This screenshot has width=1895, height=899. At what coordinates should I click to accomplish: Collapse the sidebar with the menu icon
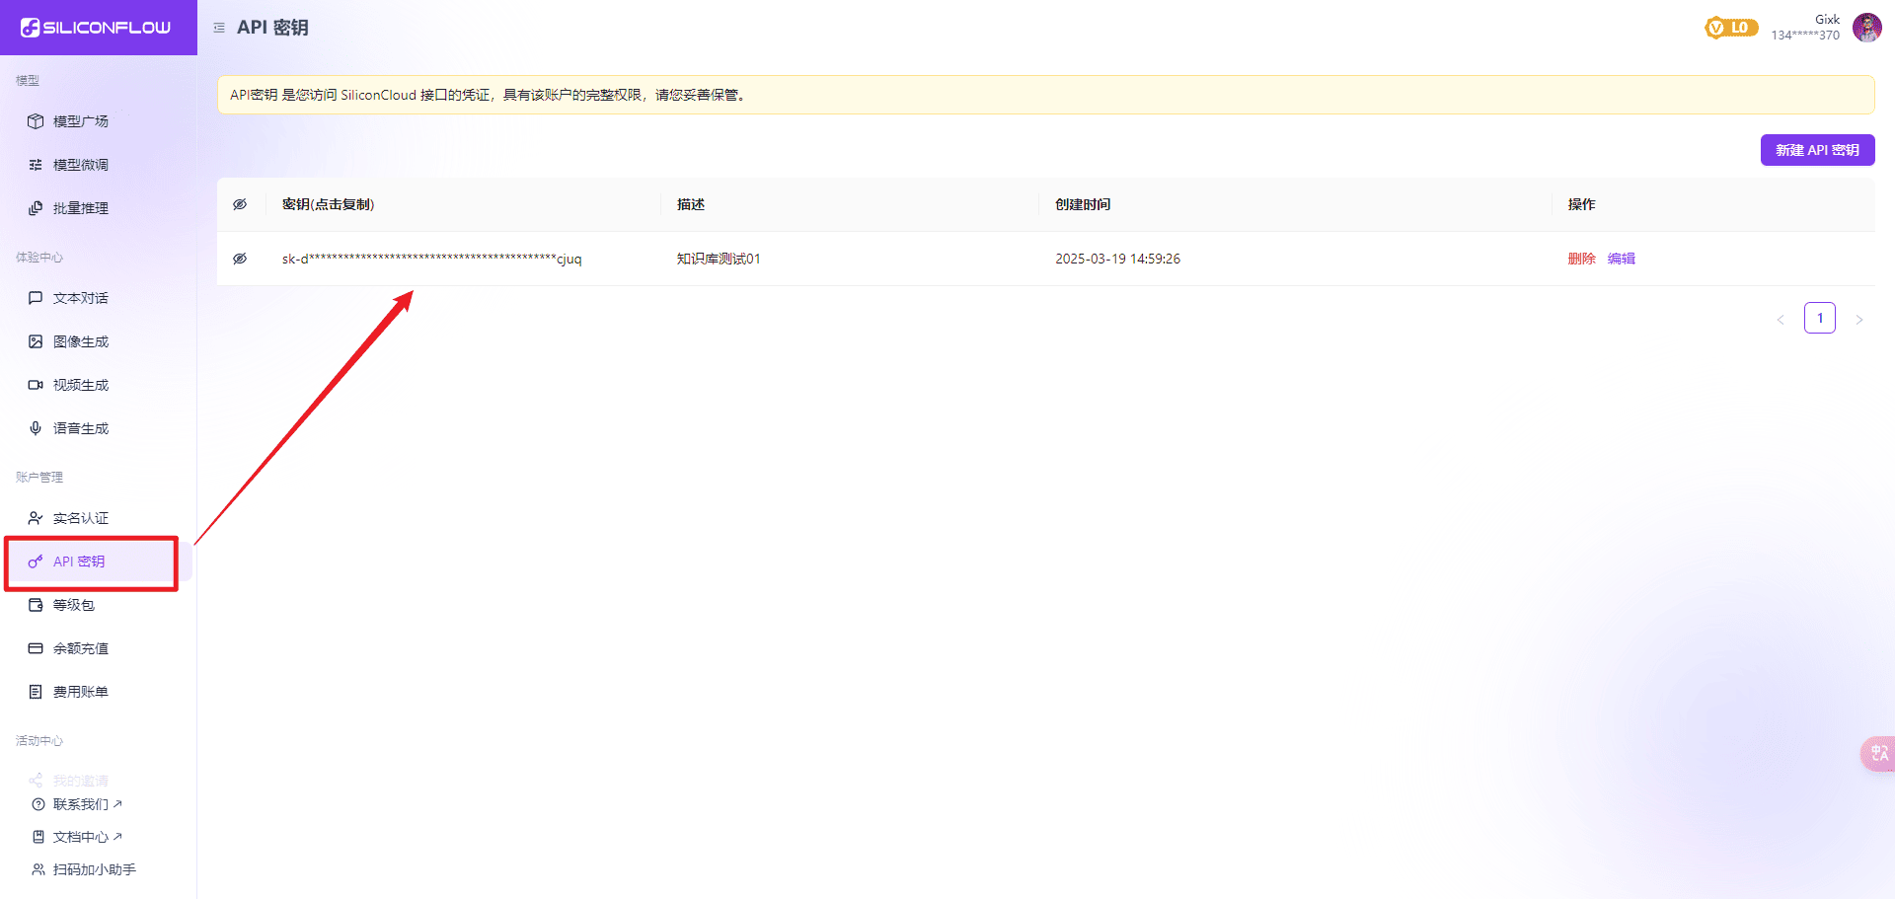coord(219,28)
